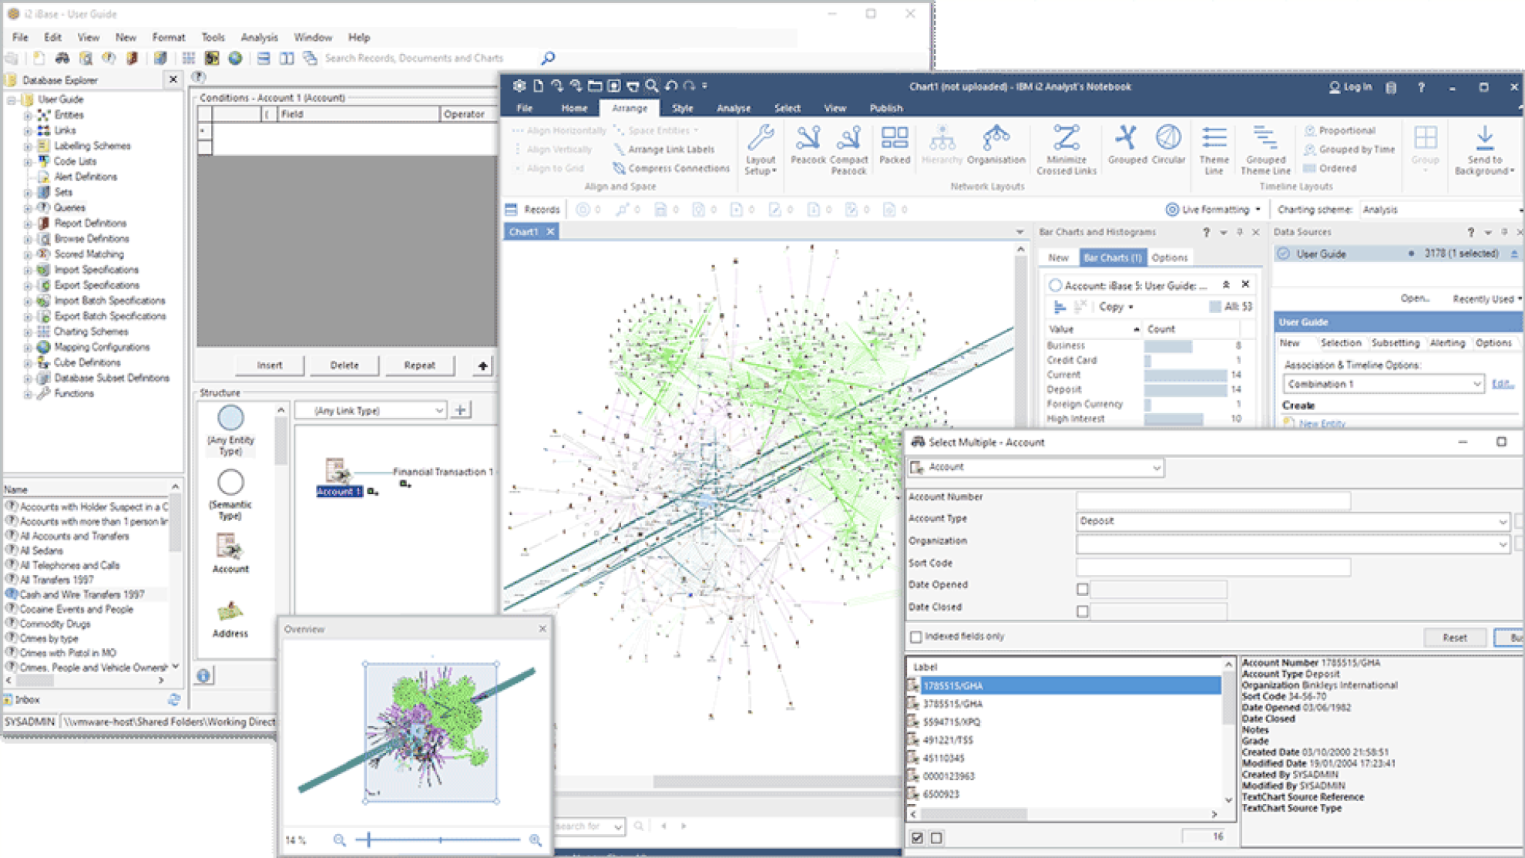Switch to the Style ribbon tab
1525x858 pixels.
point(681,108)
